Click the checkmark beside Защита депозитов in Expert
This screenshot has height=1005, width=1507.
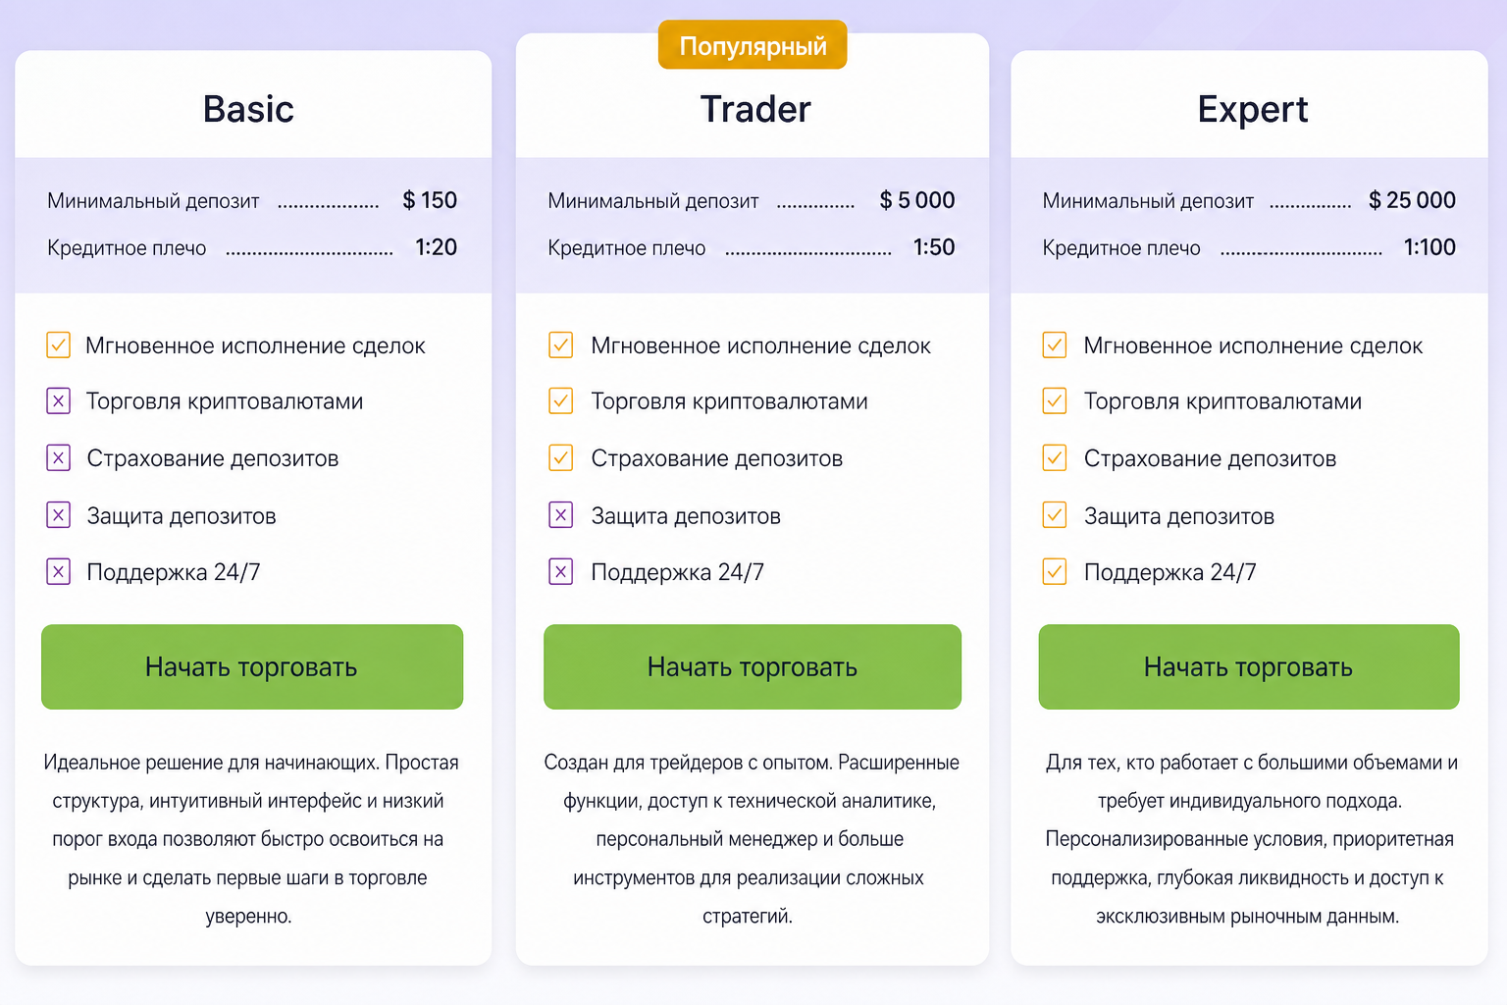[1054, 514]
